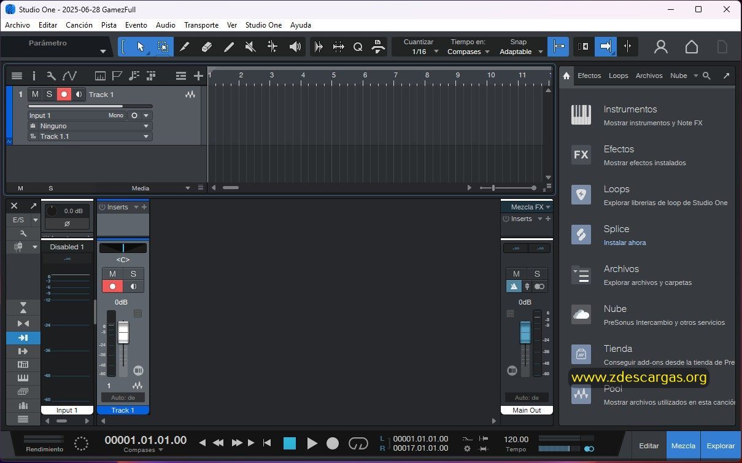
Task: Select the Arrow tool in toolbar
Action: [x=141, y=47]
